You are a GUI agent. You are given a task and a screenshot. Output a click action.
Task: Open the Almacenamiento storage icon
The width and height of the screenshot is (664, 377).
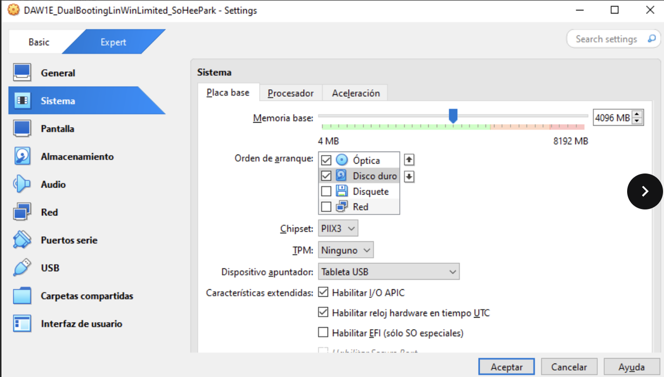point(22,157)
